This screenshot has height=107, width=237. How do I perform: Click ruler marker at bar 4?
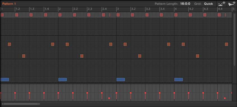point(176,9)
